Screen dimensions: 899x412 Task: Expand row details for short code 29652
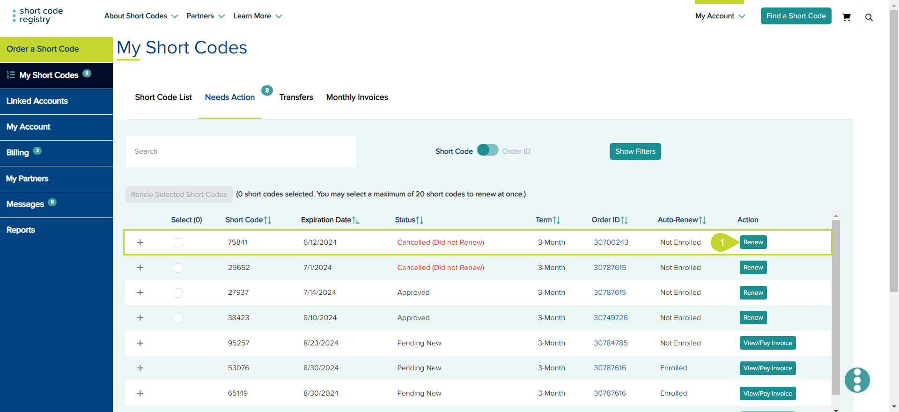click(x=140, y=268)
